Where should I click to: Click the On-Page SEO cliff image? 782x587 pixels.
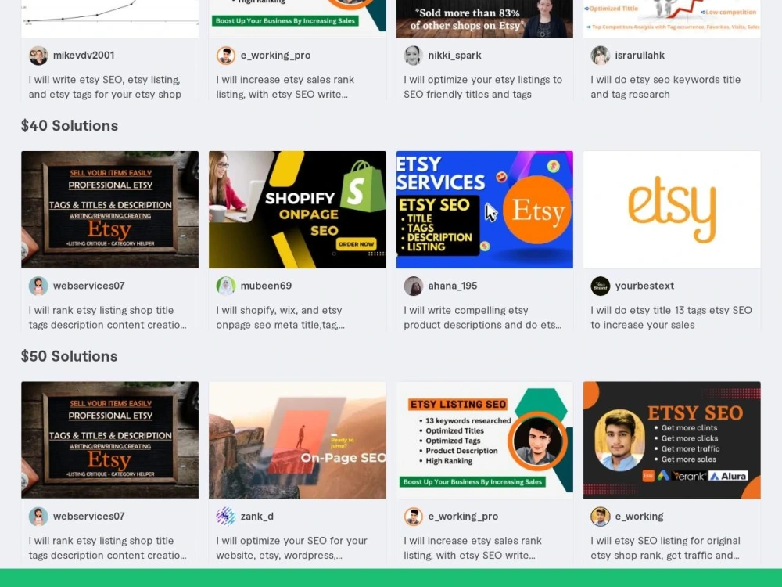(297, 440)
